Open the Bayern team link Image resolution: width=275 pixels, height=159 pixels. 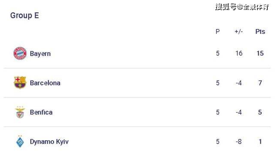click(40, 53)
